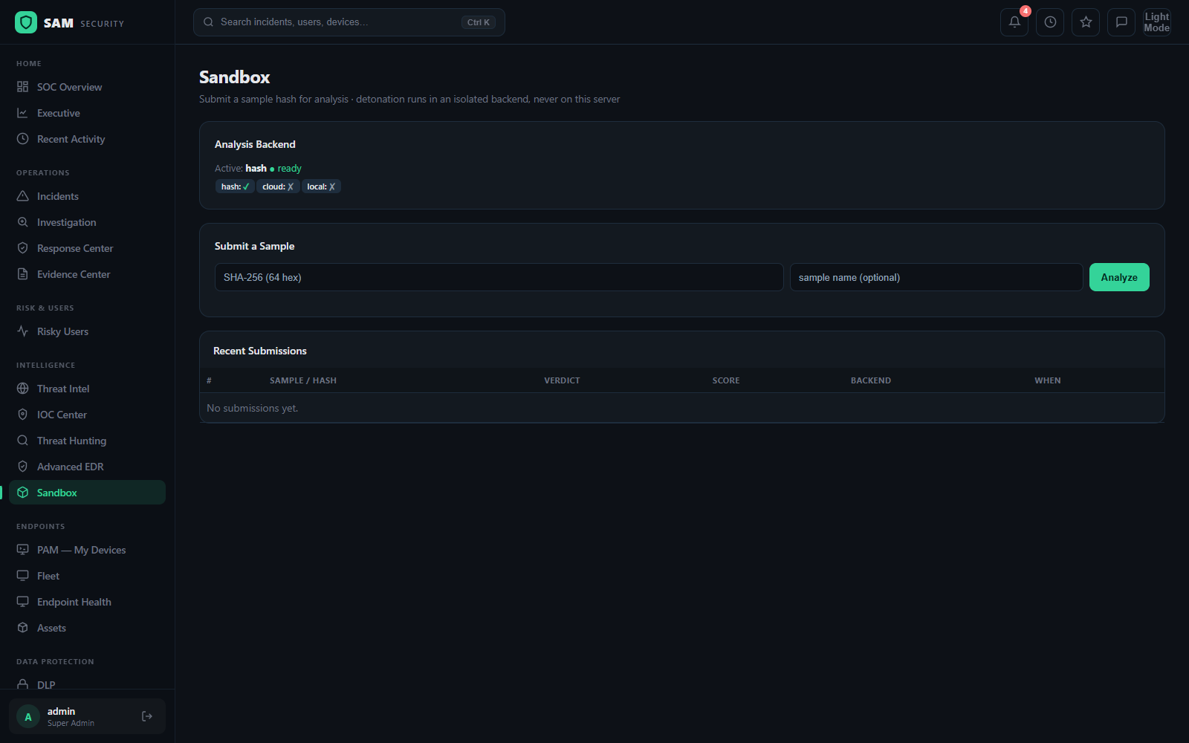
Task: Go to IOC Center
Action: [x=87, y=415]
